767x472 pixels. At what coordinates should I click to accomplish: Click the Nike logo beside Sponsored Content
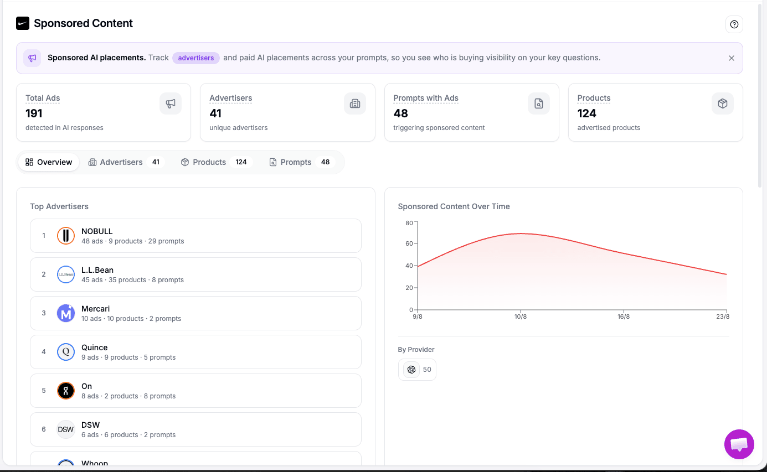tap(23, 23)
